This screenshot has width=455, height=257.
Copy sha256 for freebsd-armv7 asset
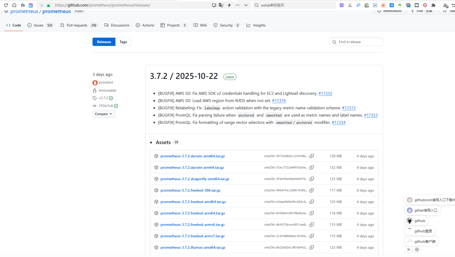click(312, 236)
